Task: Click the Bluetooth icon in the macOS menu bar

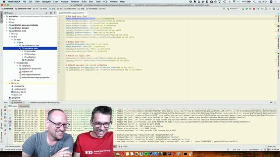Action: pos(230,2)
